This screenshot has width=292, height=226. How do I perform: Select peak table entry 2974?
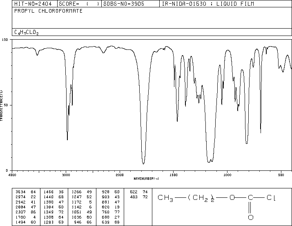point(26,197)
